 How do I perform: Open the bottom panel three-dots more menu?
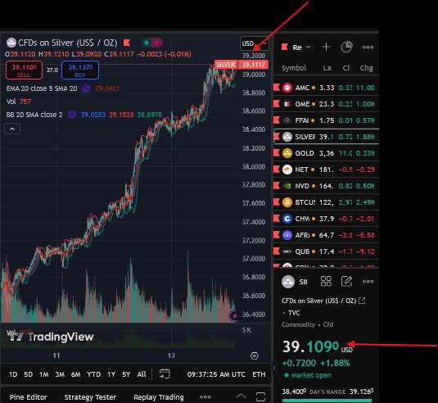pyautogui.click(x=205, y=396)
